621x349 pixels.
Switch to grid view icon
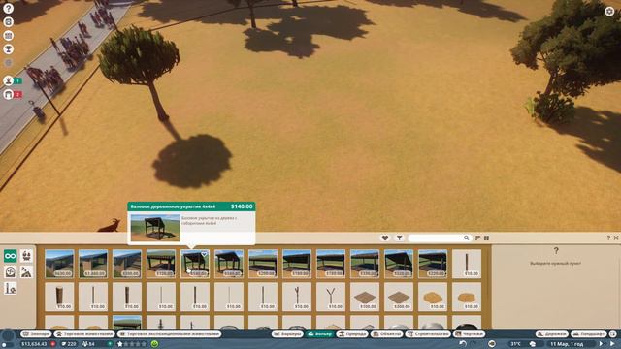pos(486,238)
